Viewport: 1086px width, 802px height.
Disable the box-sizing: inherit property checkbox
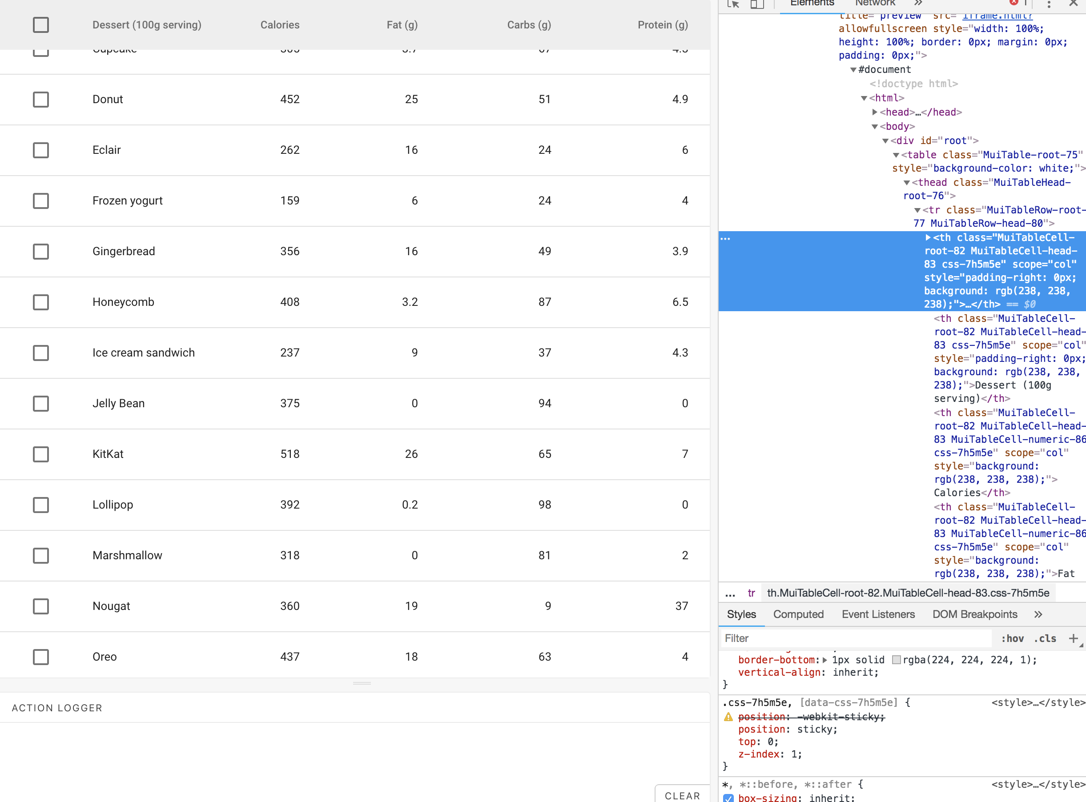[728, 798]
